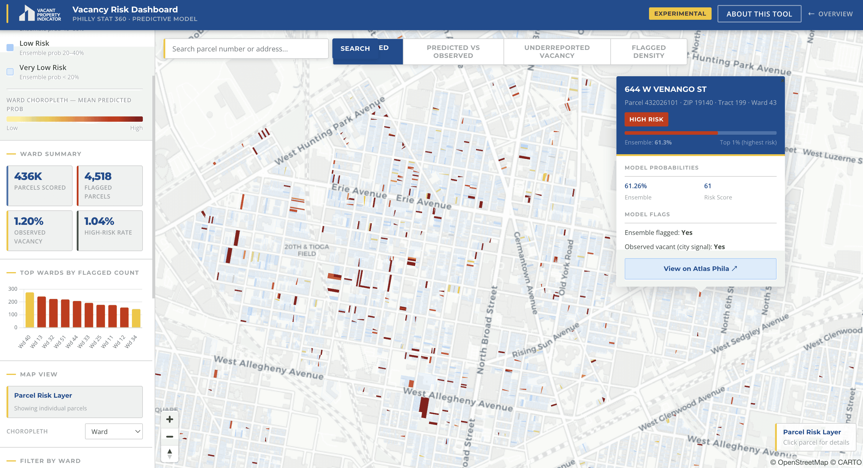Zoom out of the parcel map
Viewport: 863px width, 468px height.
click(x=169, y=436)
